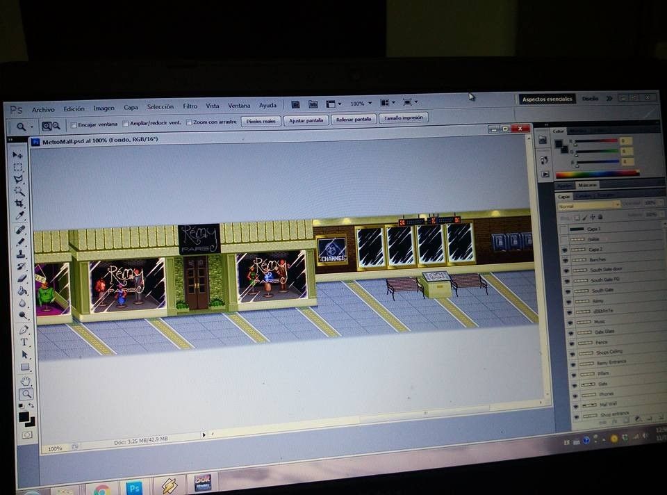Select the Blur tool
Image resolution: width=667 pixels, height=495 pixels.
click(22, 304)
